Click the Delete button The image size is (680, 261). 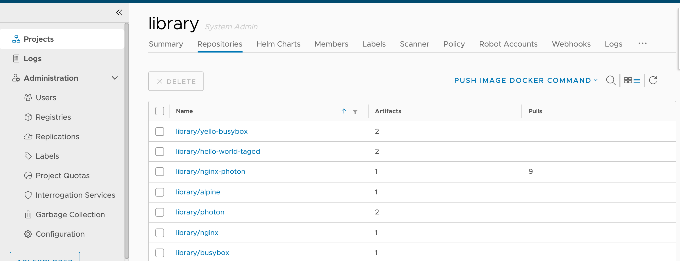coord(176,81)
